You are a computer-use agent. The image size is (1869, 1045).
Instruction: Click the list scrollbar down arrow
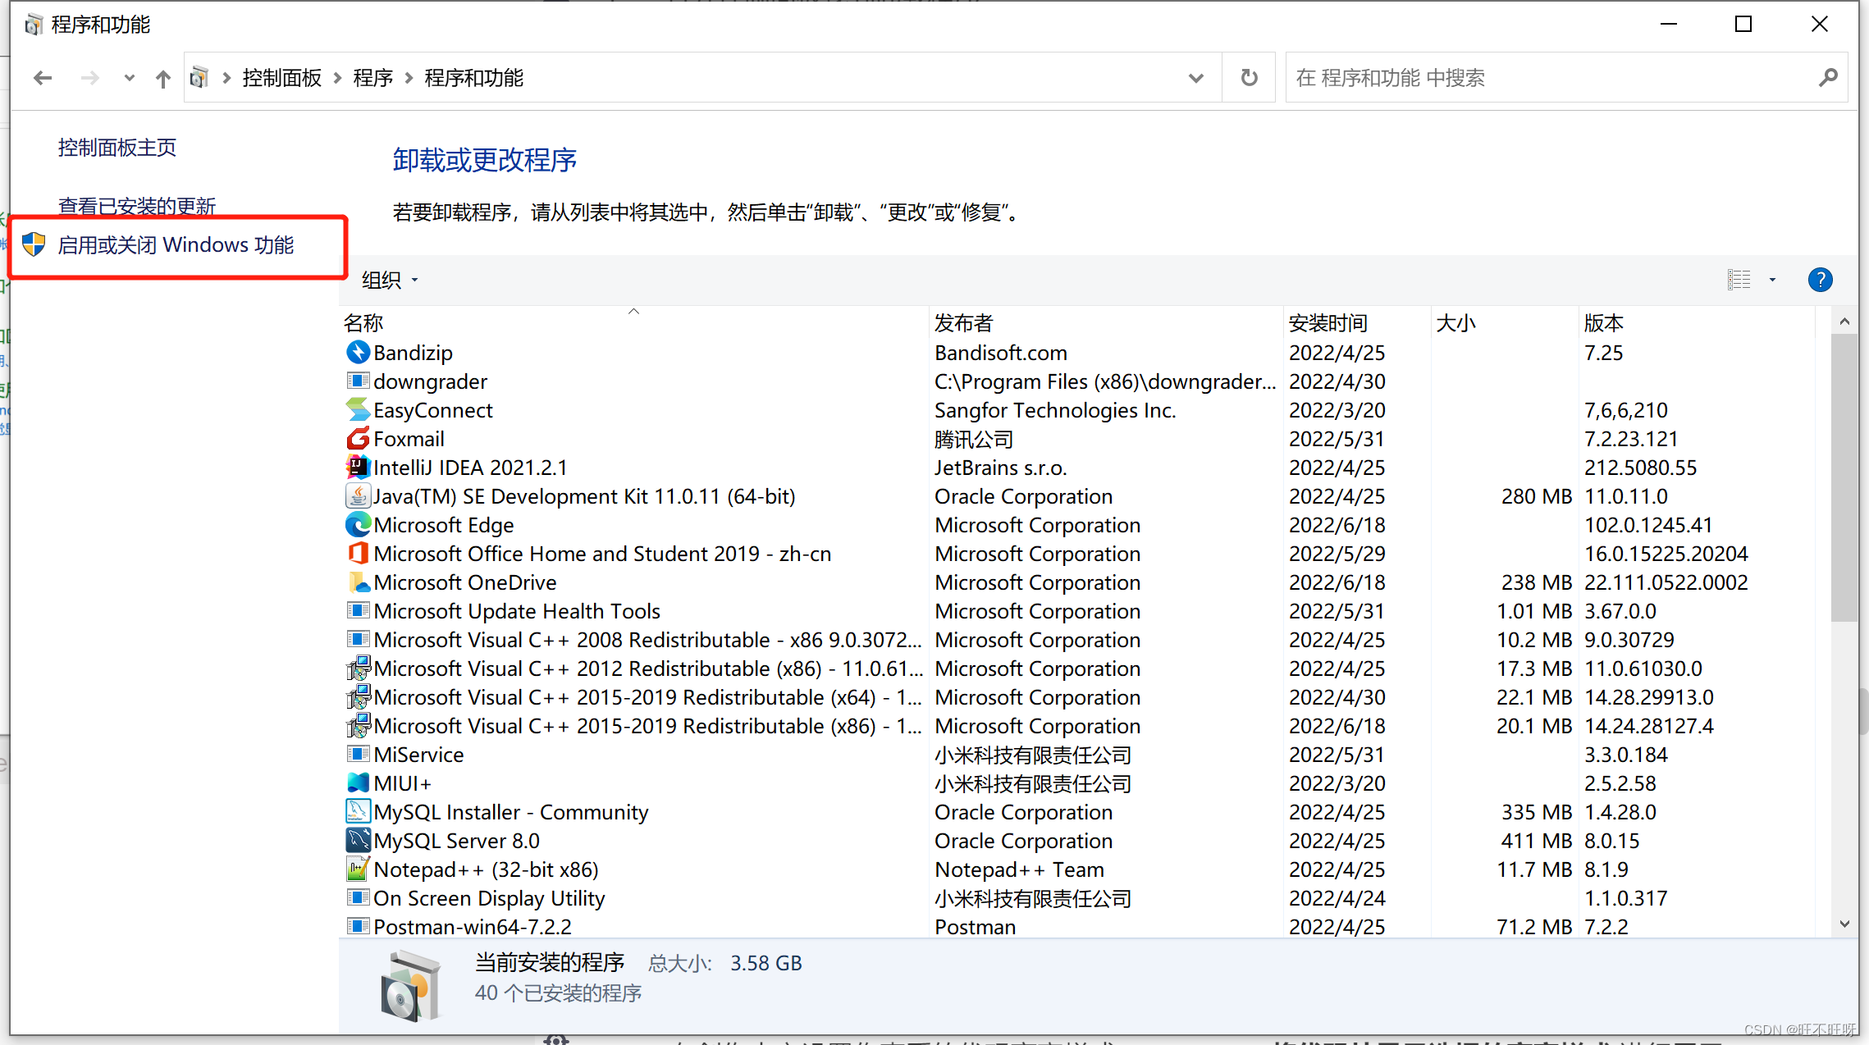(x=1844, y=924)
